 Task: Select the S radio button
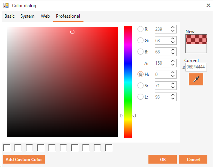(140, 85)
